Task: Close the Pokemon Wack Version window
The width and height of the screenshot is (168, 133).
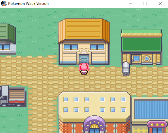Action: coord(160,4)
